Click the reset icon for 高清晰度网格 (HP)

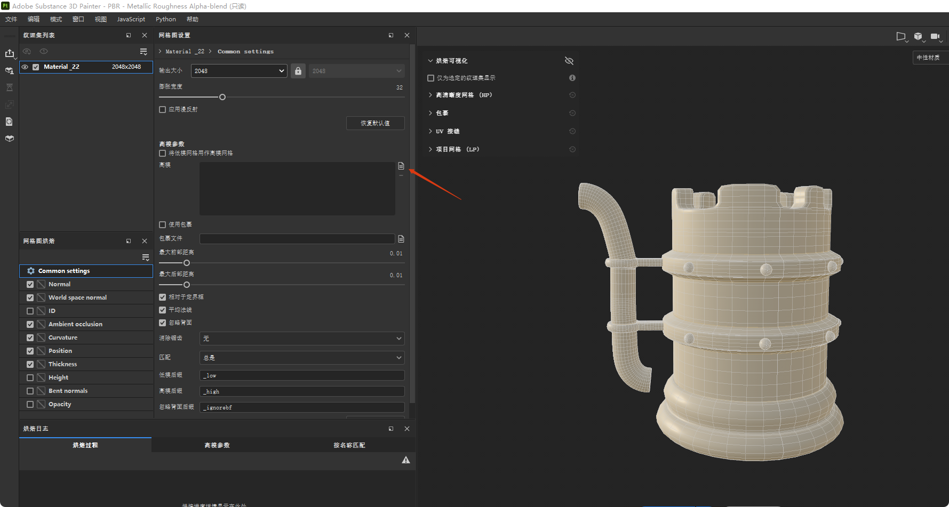572,95
